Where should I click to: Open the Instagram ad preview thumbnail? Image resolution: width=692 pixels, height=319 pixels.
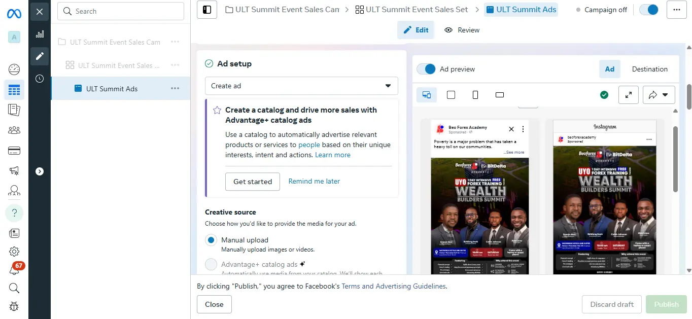pos(605,197)
